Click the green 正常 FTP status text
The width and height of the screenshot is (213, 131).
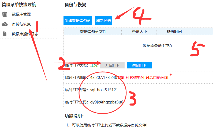[94, 65]
